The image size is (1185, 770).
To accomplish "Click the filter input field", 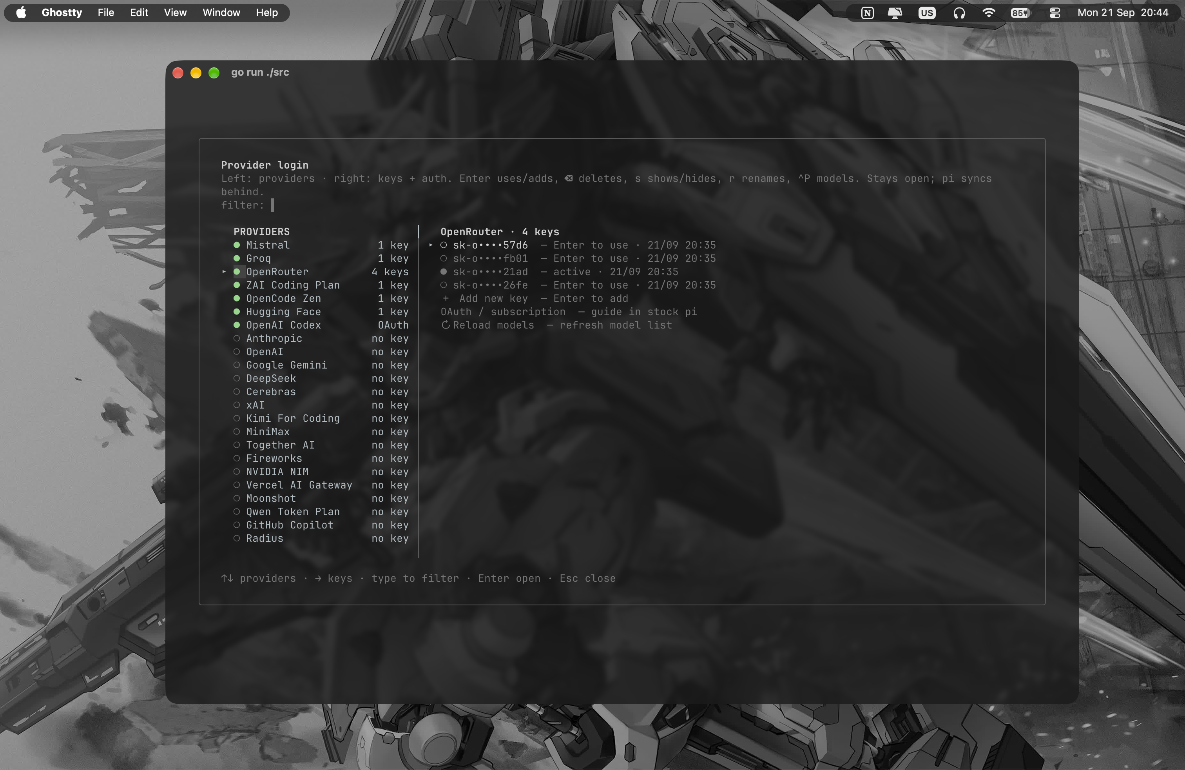I will tap(273, 205).
